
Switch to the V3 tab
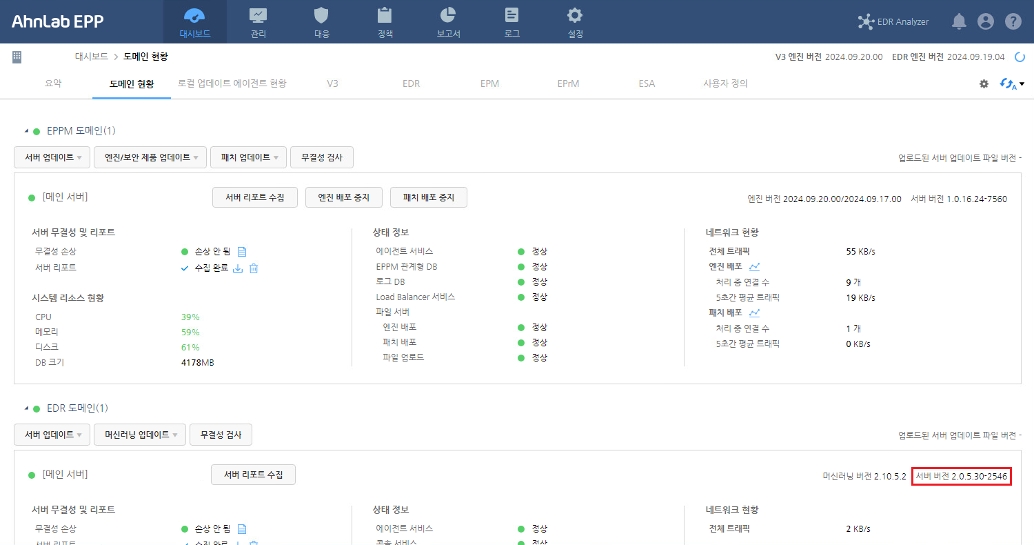coord(332,83)
